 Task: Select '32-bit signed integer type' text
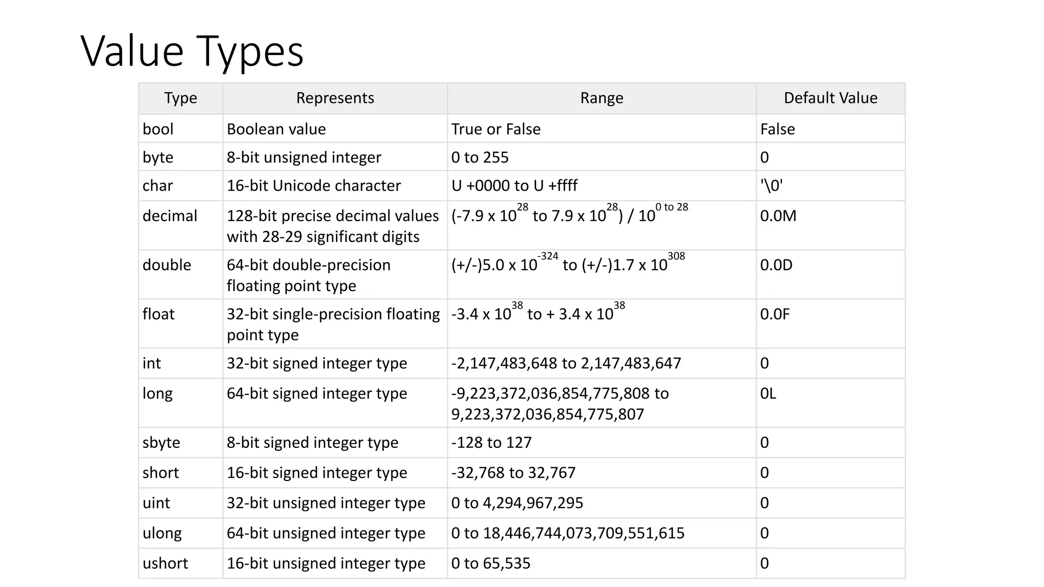click(317, 363)
